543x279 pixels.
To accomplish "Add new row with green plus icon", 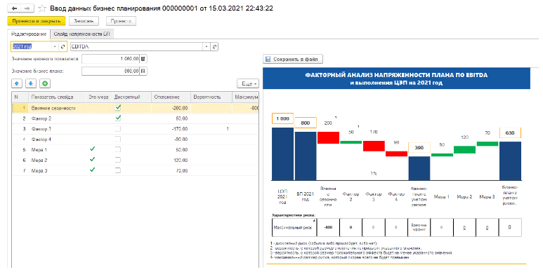I will 45,83.
